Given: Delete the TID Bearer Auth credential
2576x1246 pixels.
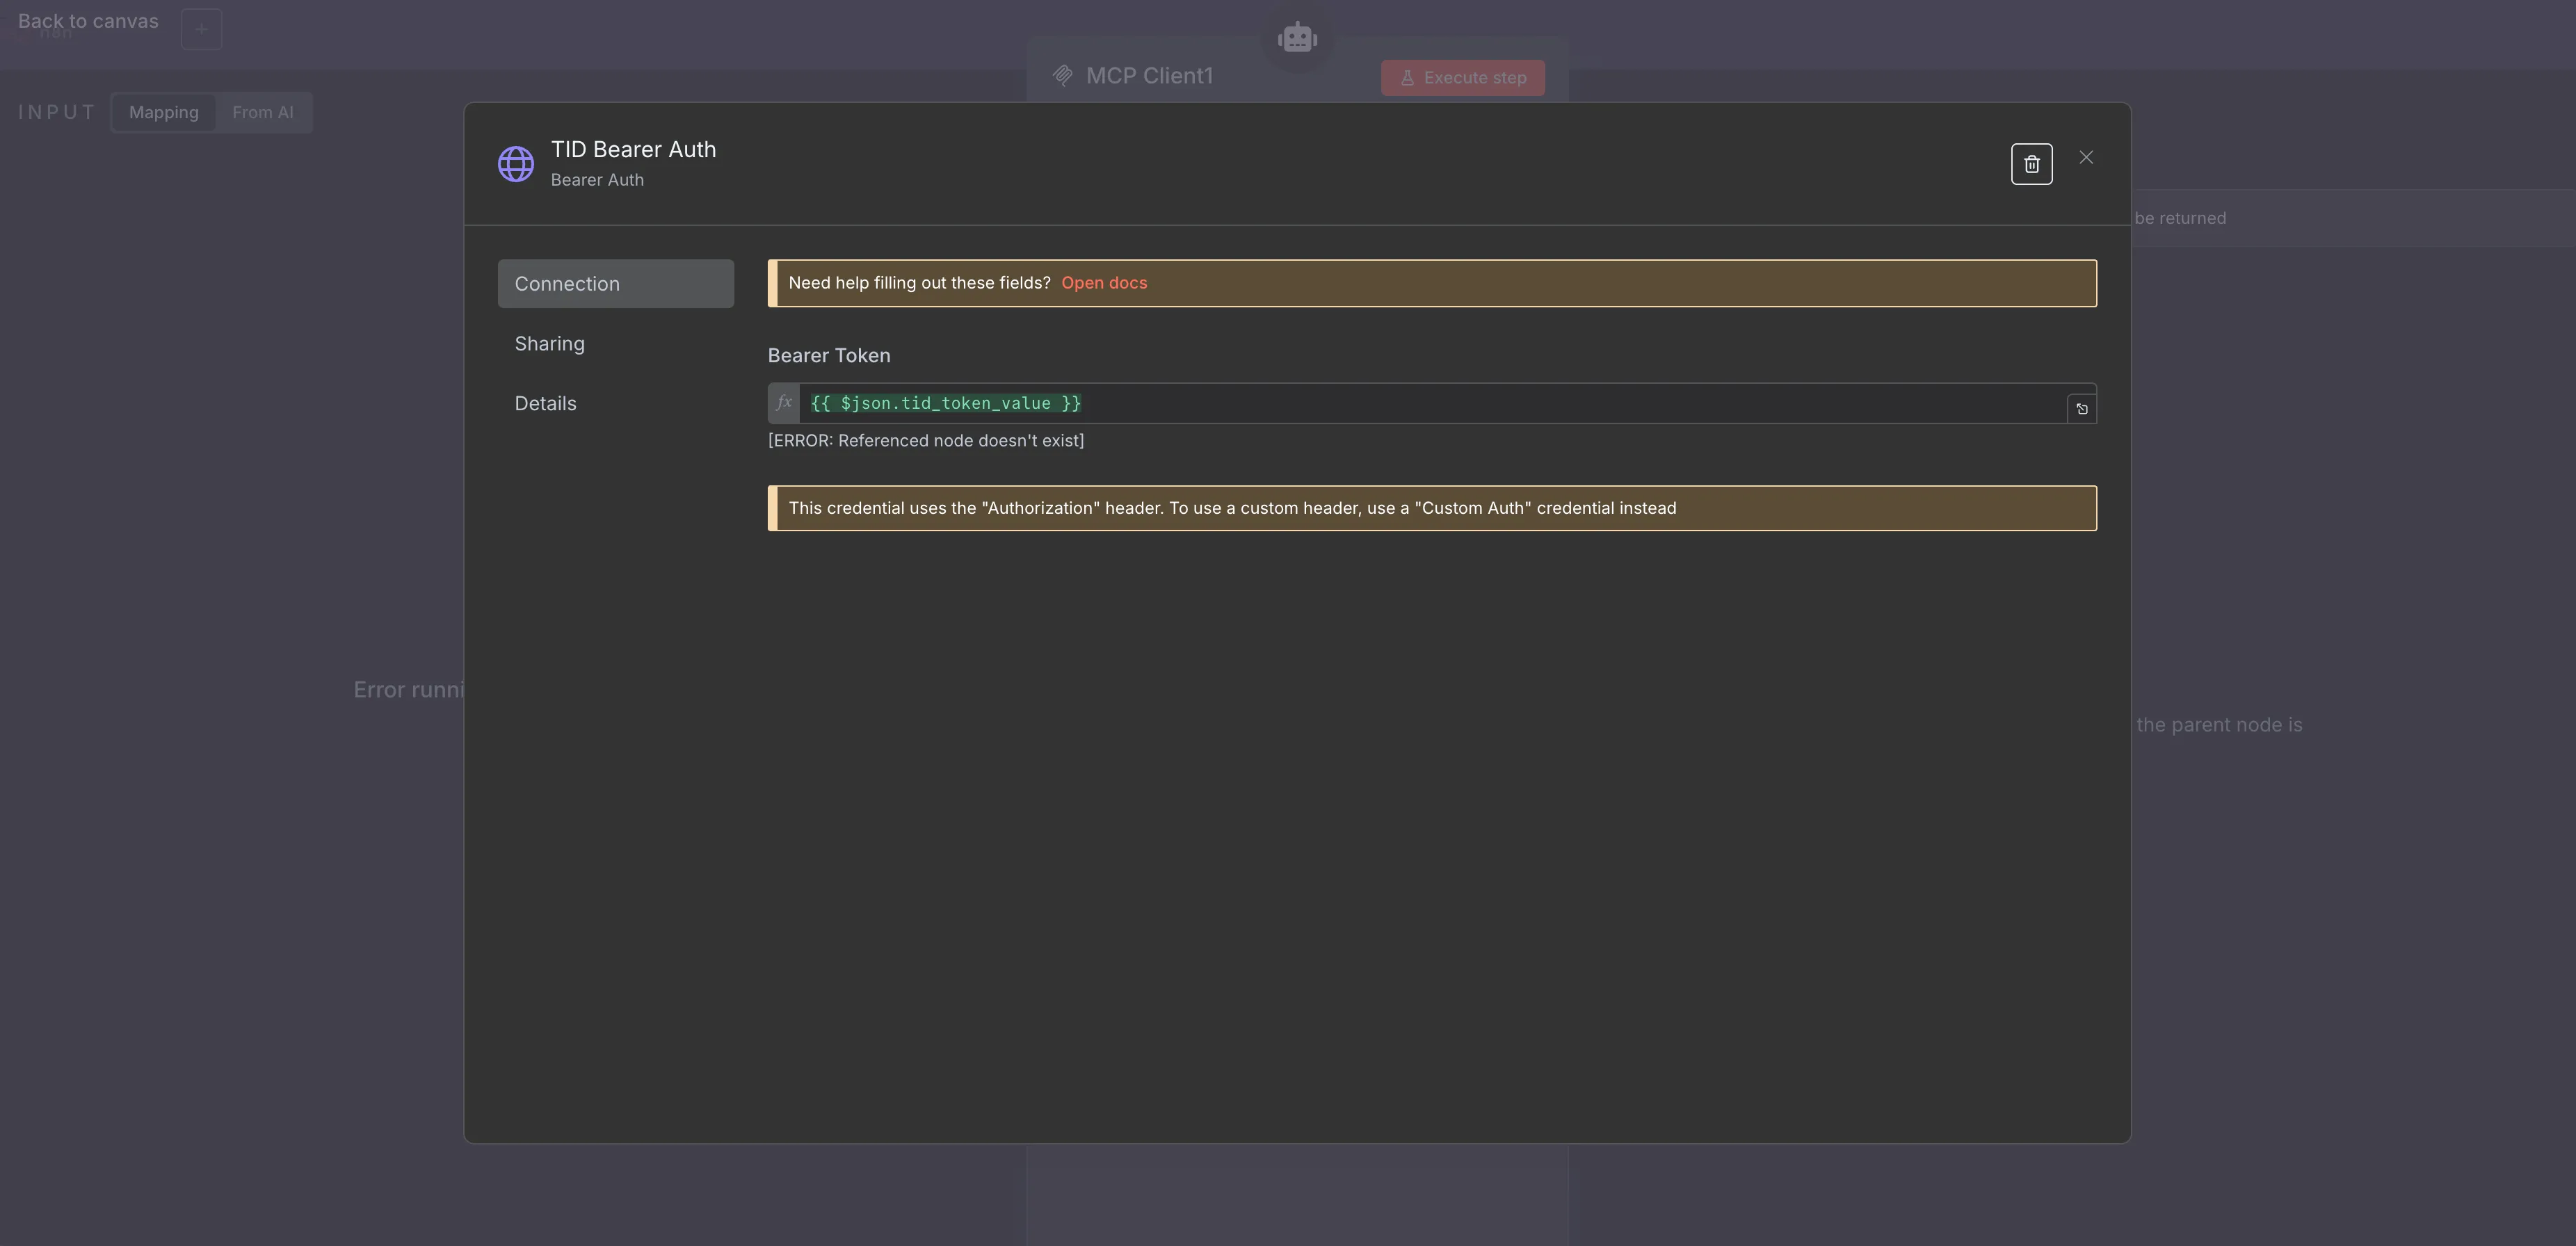Looking at the screenshot, I should click(x=2031, y=164).
